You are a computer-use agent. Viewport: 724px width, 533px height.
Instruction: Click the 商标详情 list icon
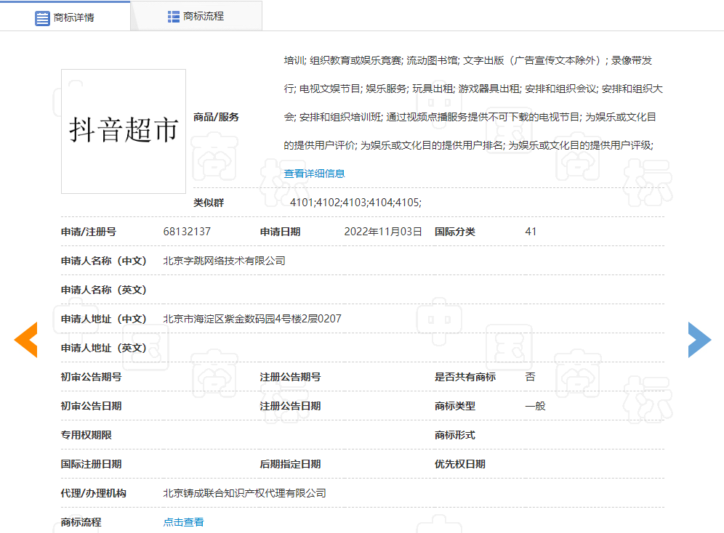42,18
